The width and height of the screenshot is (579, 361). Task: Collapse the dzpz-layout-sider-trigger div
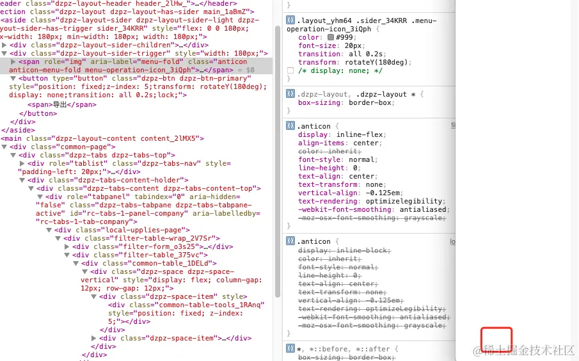tap(4, 53)
